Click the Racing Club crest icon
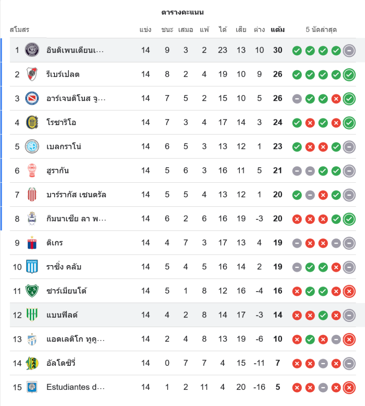This screenshot has height=406, width=365. [31, 267]
